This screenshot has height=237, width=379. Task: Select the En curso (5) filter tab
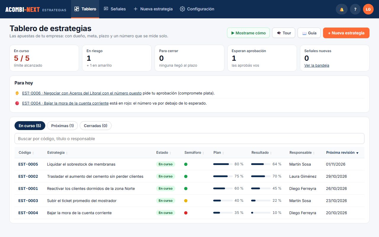click(30, 126)
